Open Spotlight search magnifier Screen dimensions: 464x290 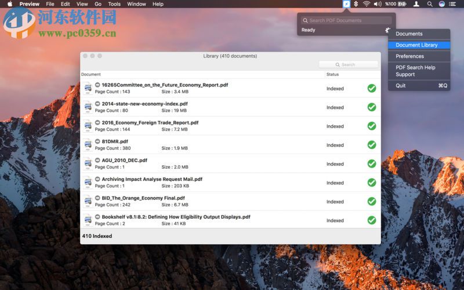pos(430,4)
